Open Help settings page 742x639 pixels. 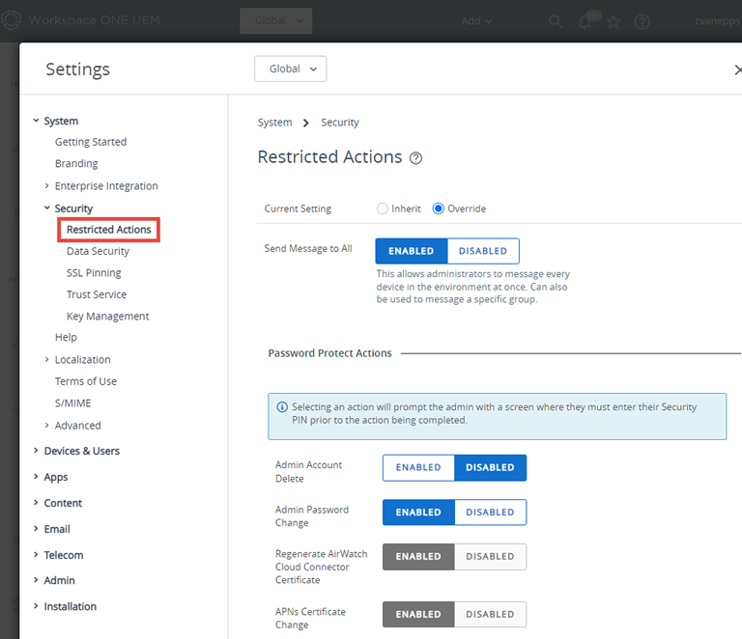pos(66,338)
